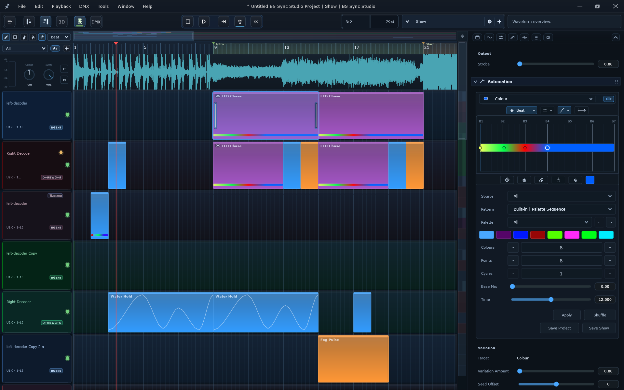Click the skip-to-end arrow button

click(x=224, y=21)
